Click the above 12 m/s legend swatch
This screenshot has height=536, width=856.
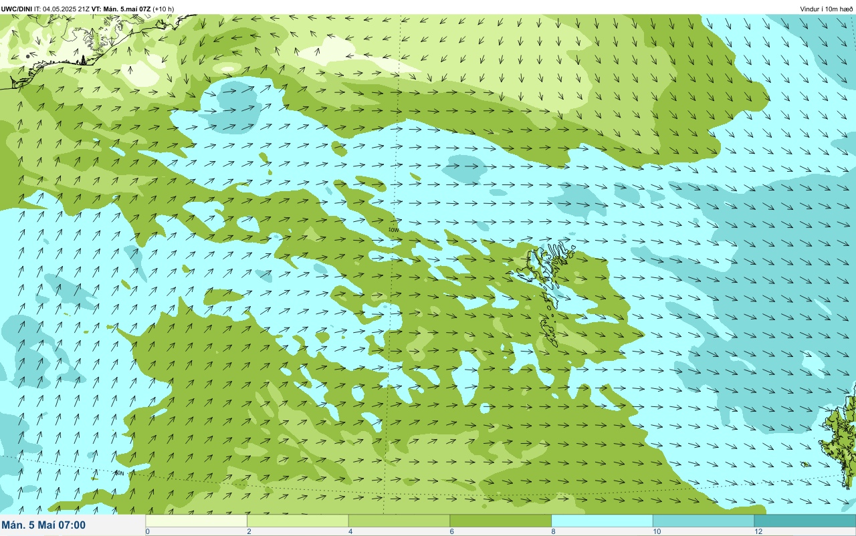tap(805, 521)
